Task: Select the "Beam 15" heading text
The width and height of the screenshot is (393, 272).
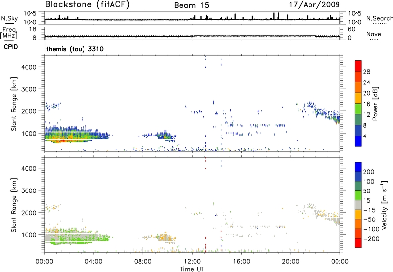Action: coord(192,5)
